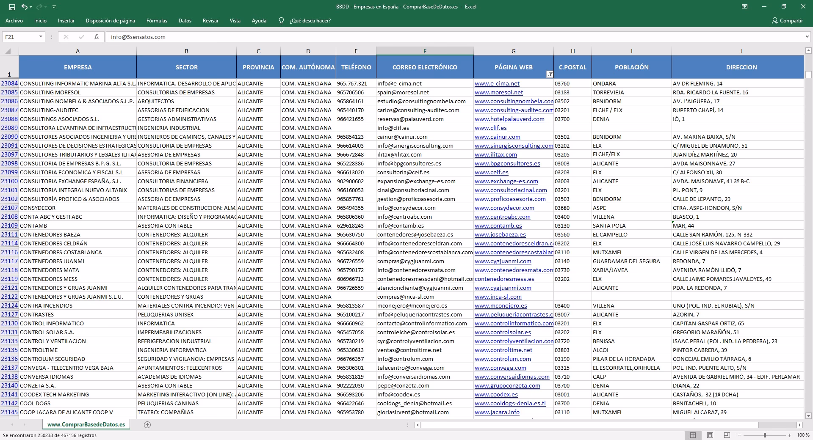Click the zoom slider handle
Screen dimensions: 813x440
765,435
